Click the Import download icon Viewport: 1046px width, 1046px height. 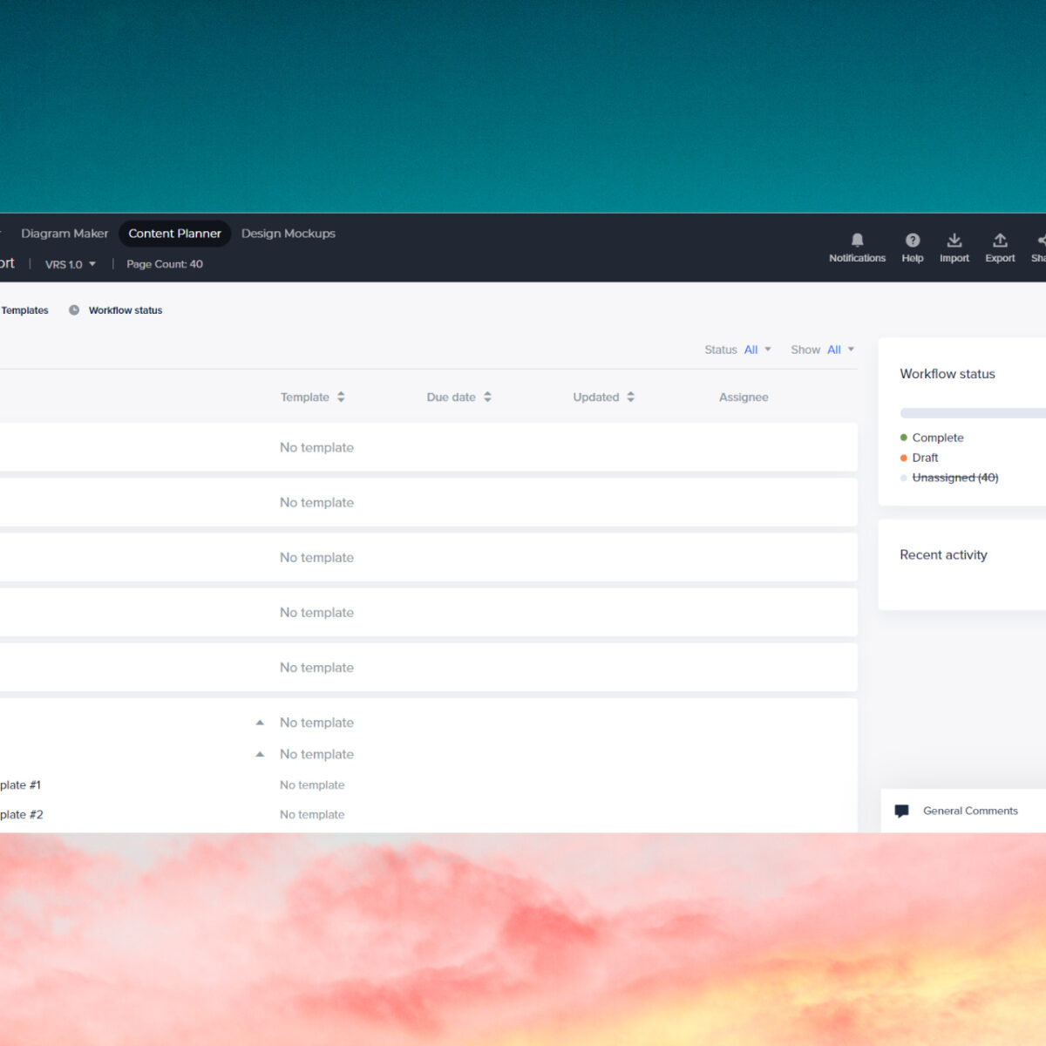click(x=954, y=240)
